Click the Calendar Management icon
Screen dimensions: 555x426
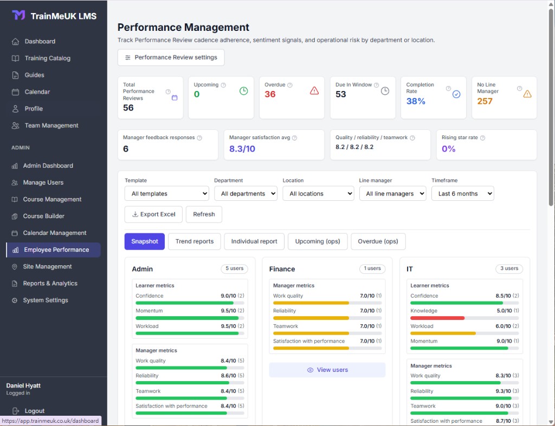pyautogui.click(x=15, y=233)
